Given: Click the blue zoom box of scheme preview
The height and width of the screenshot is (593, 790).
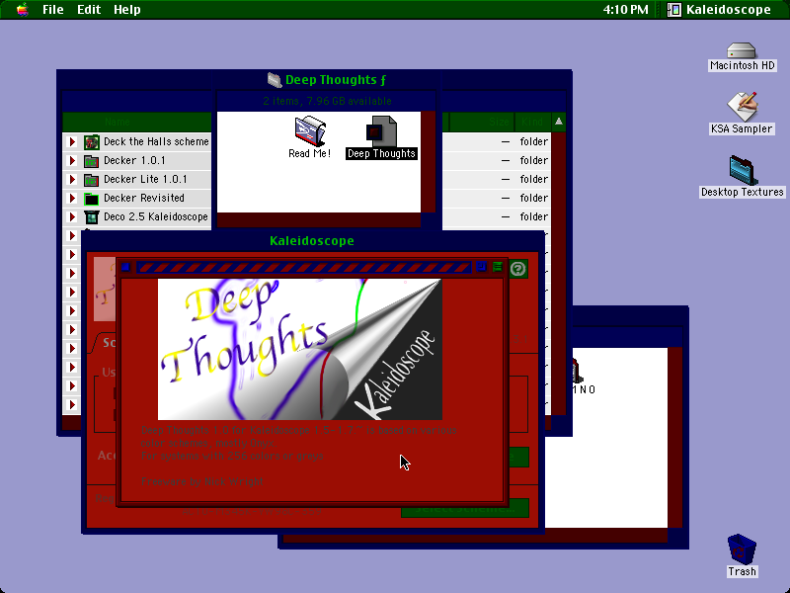Looking at the screenshot, I should pos(481,266).
